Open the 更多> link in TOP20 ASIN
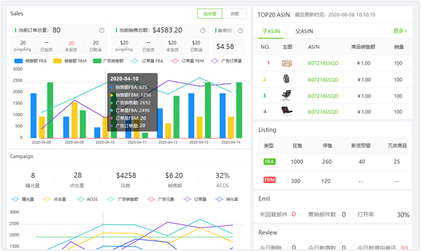Viewport: 421px width, 251px height. (x=400, y=31)
